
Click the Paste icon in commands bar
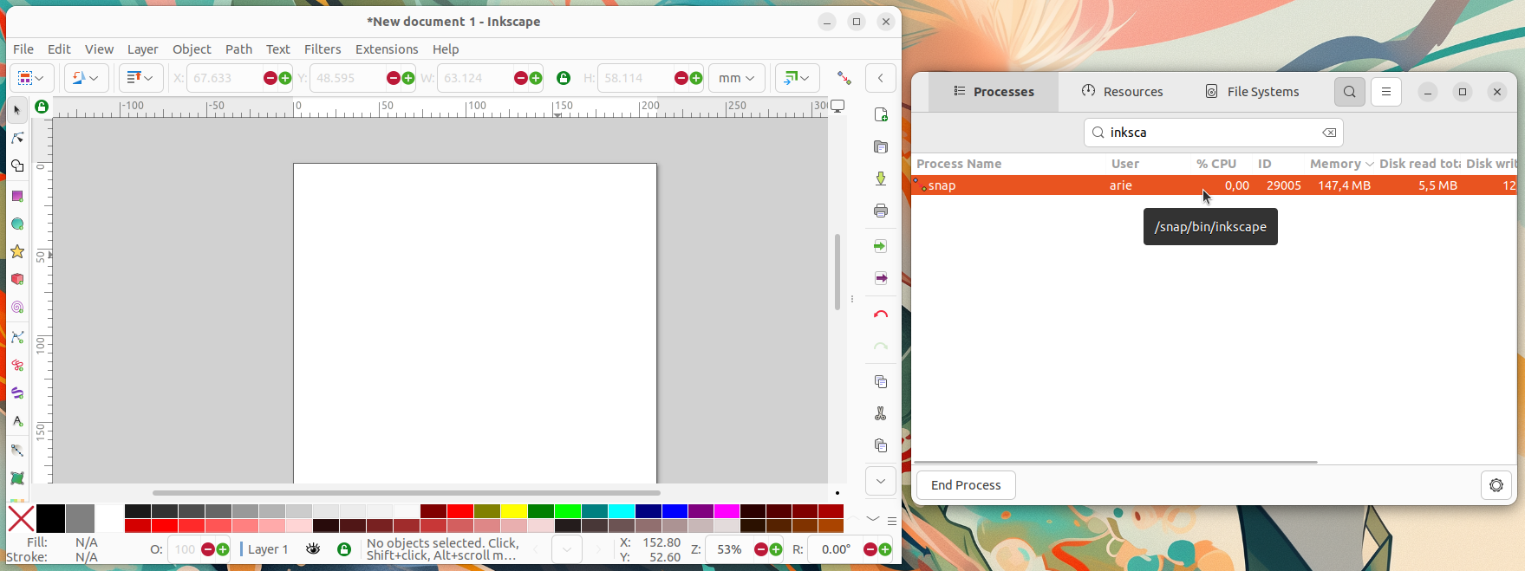[x=881, y=445]
